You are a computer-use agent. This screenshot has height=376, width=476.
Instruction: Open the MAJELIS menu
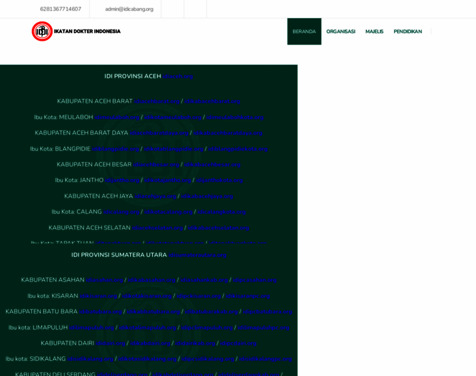pos(375,31)
